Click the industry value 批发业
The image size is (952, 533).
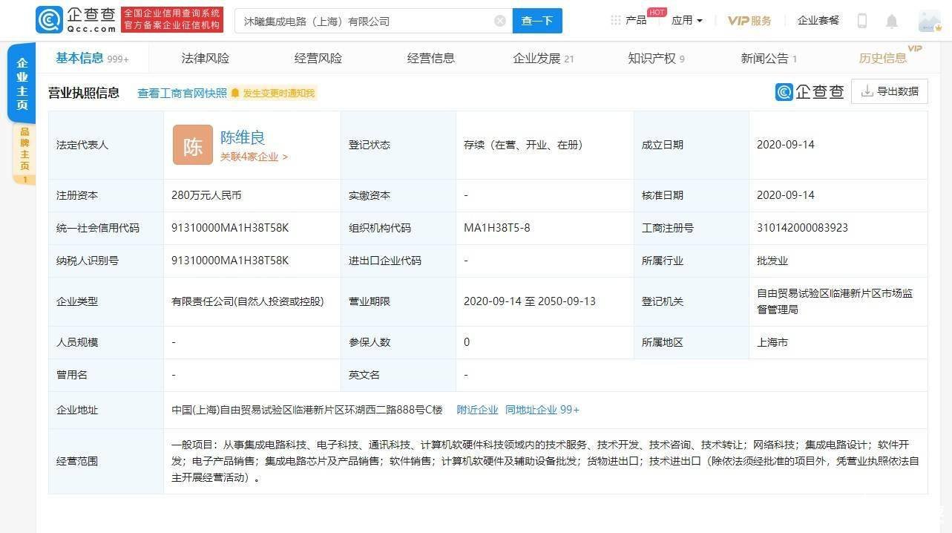772,261
